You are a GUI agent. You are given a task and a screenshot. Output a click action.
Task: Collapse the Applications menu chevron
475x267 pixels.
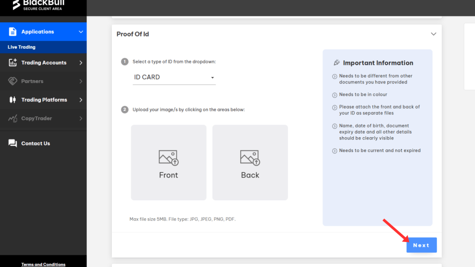(81, 32)
